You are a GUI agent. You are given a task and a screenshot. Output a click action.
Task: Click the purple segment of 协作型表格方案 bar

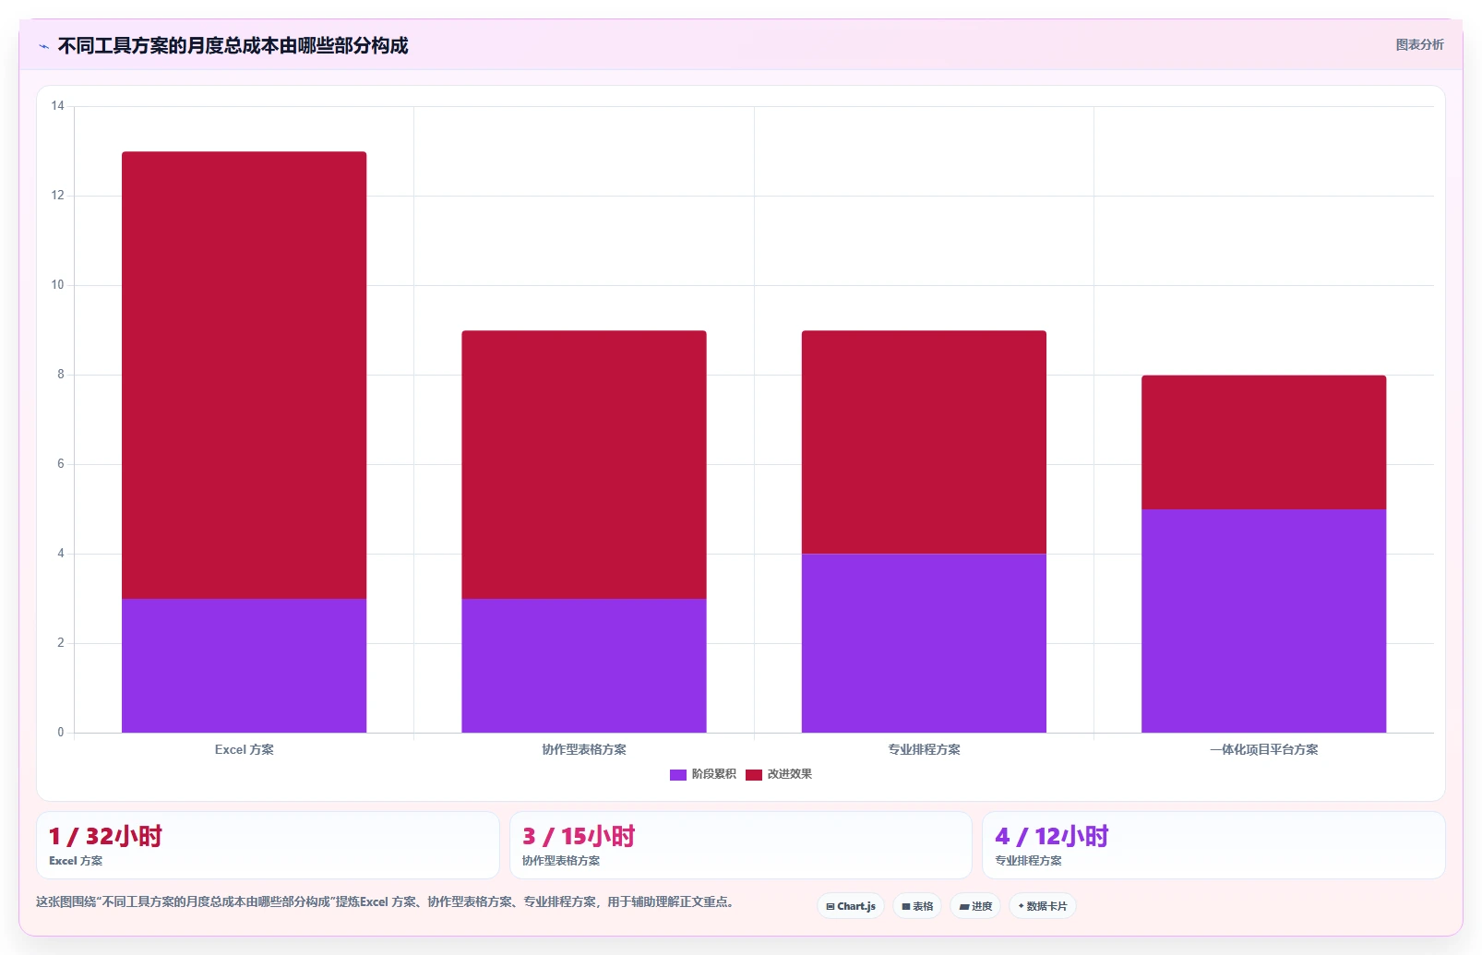(584, 665)
